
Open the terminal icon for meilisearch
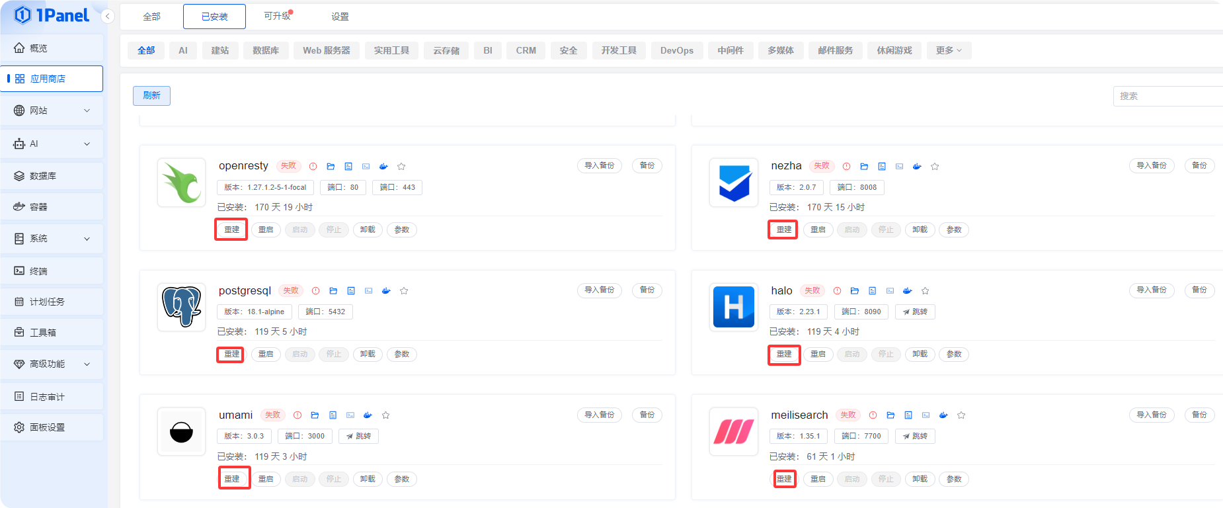[x=926, y=415]
